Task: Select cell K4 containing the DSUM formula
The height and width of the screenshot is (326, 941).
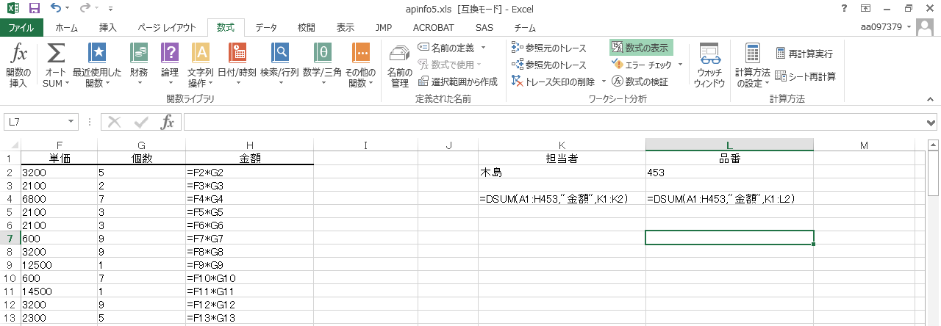Action: [562, 198]
